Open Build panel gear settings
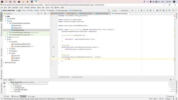The width and height of the screenshot is (178, 100). point(170,80)
